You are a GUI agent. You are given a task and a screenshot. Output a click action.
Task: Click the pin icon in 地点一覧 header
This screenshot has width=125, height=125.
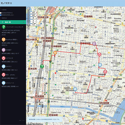[x=2, y=22]
